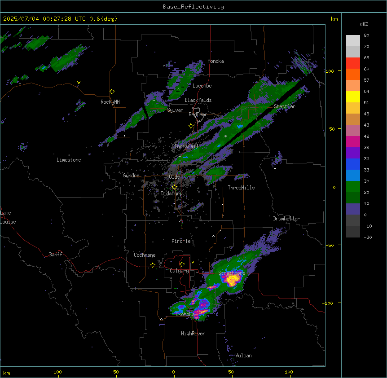Click the Sylvan label
387x378 pixels.
click(x=175, y=110)
